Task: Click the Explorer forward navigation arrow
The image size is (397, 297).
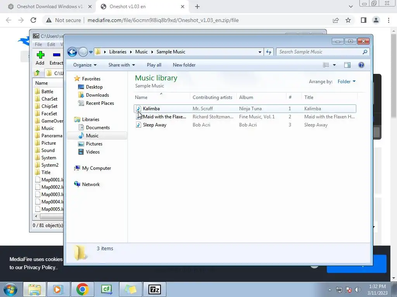Action: point(83,52)
